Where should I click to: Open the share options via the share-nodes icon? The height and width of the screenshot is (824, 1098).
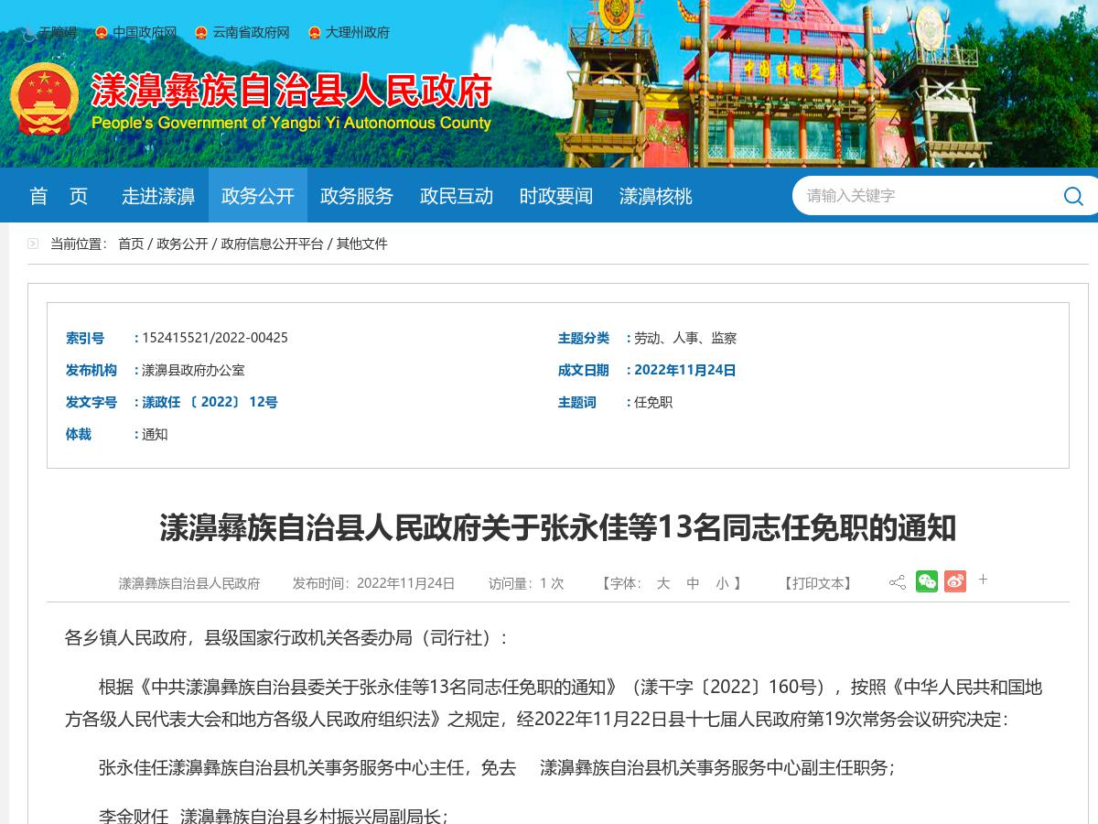[x=898, y=580]
